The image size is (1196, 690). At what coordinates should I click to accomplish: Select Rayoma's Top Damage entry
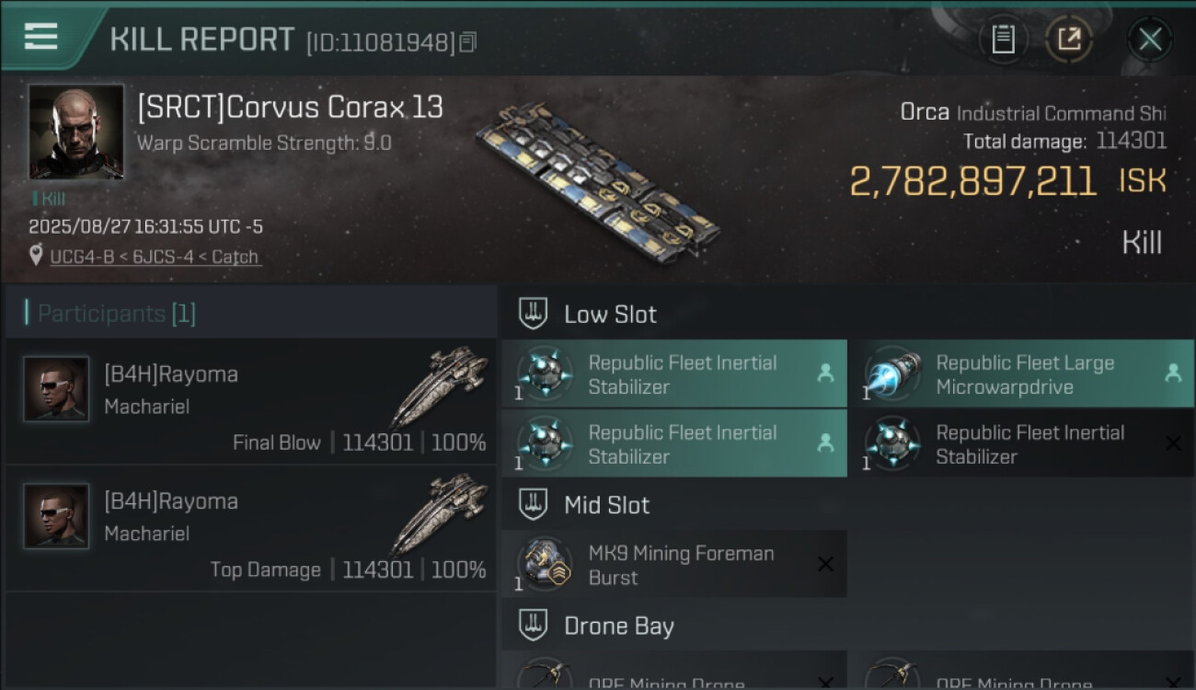(x=250, y=528)
